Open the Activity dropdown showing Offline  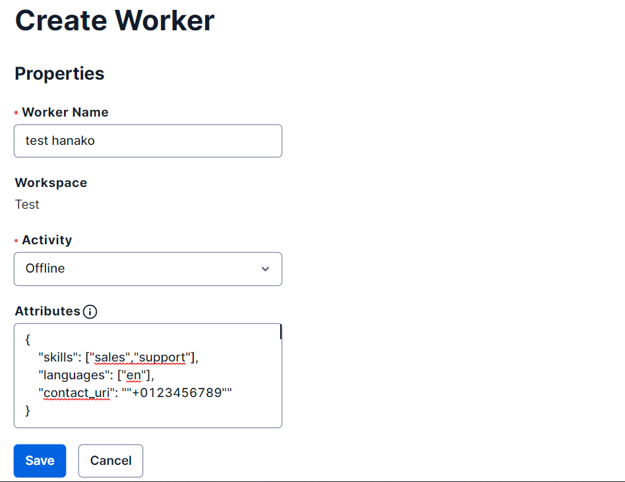click(148, 269)
